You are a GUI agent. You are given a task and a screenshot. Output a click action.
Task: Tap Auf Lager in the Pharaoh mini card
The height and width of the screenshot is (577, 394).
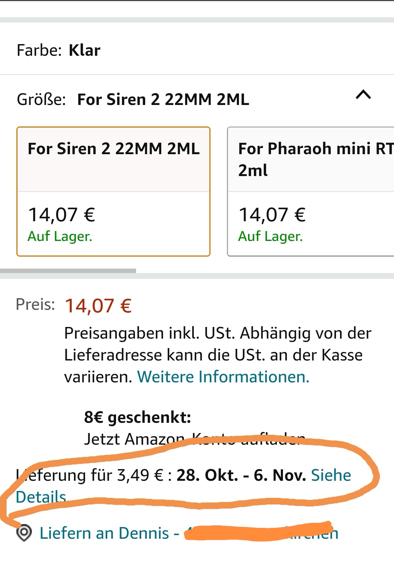pyautogui.click(x=270, y=236)
